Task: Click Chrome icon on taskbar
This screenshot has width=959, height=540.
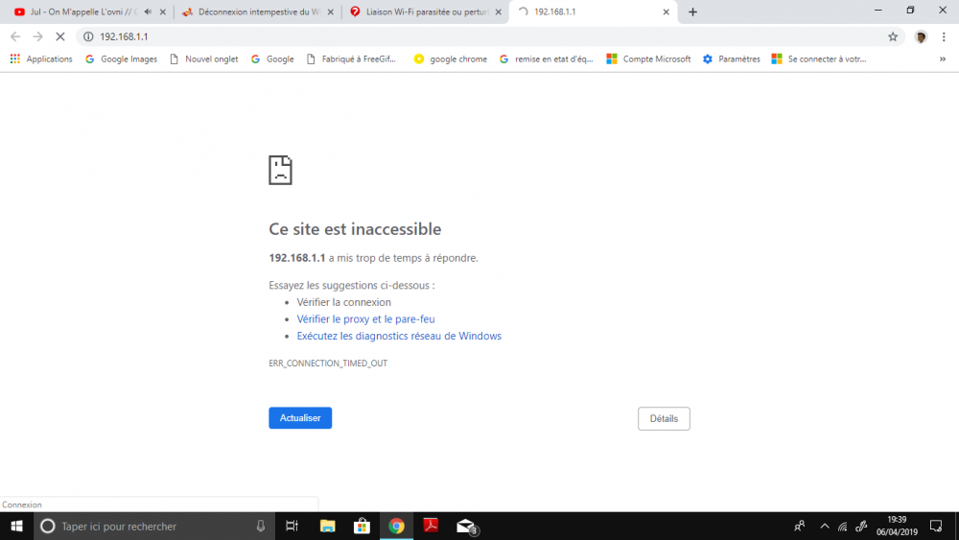Action: 396,526
